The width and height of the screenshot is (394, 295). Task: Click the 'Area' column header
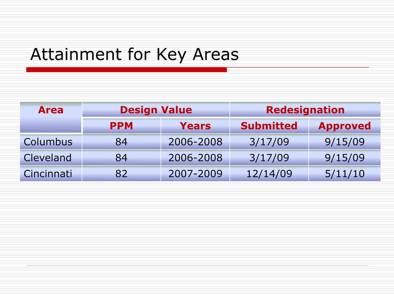tap(51, 118)
